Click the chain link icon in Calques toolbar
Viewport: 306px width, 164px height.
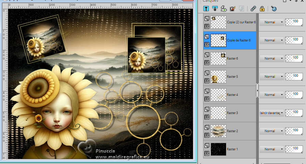tap(253, 9)
